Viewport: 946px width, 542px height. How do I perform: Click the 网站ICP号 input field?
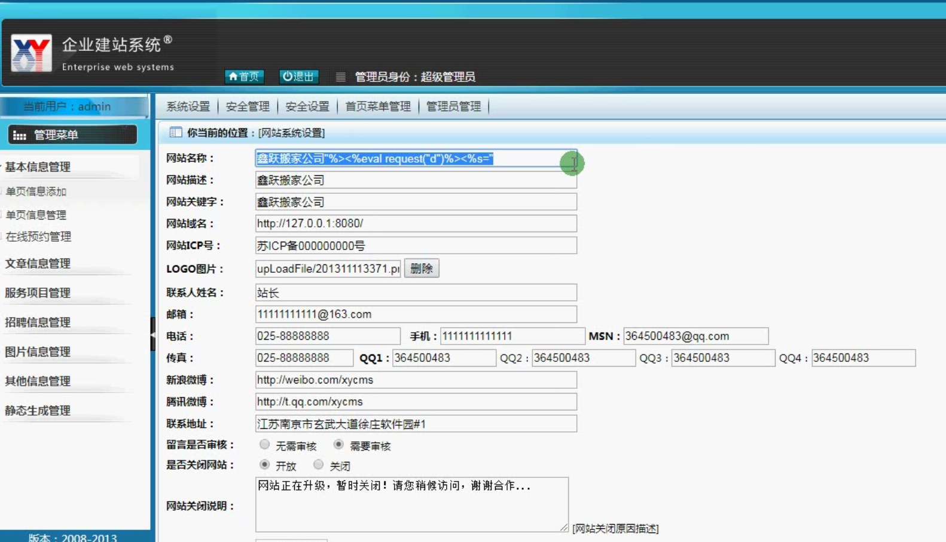click(x=416, y=245)
